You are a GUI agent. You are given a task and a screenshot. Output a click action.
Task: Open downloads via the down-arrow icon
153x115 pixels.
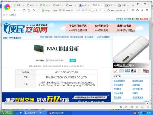(142, 10)
